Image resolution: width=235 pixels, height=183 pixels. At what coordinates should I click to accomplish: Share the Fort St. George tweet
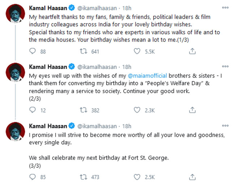(x=192, y=177)
